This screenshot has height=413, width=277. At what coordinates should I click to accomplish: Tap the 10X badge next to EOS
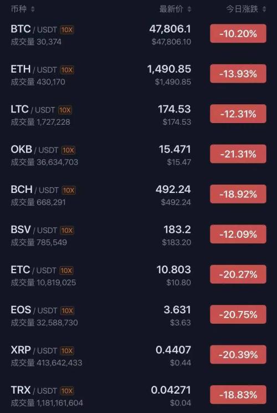67,310
